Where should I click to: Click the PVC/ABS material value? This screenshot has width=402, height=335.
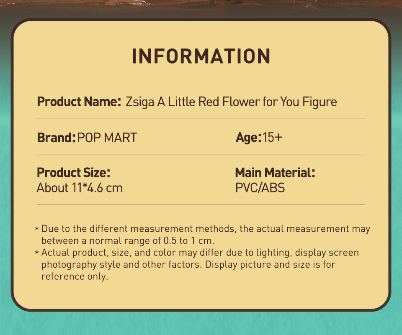[260, 188]
